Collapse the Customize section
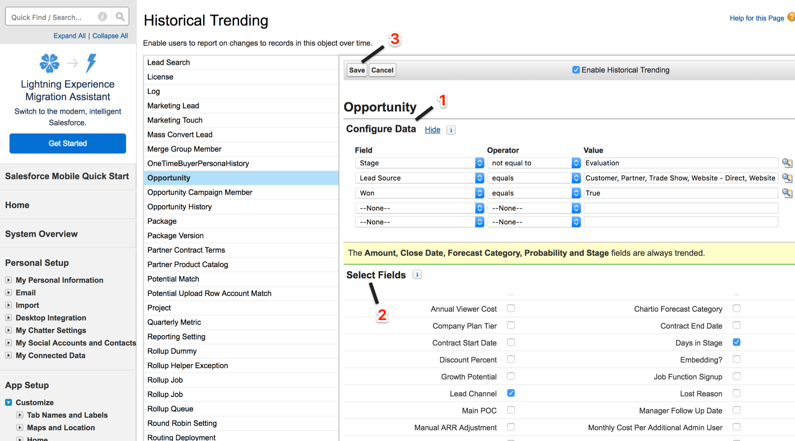 8,402
